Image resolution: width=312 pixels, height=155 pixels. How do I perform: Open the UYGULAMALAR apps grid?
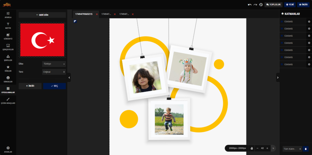coord(8,90)
